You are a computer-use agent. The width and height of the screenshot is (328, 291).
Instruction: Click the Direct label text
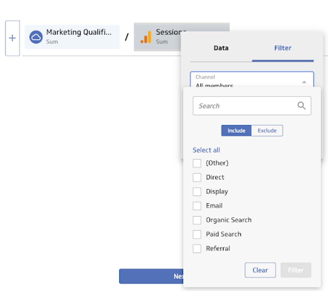point(215,177)
